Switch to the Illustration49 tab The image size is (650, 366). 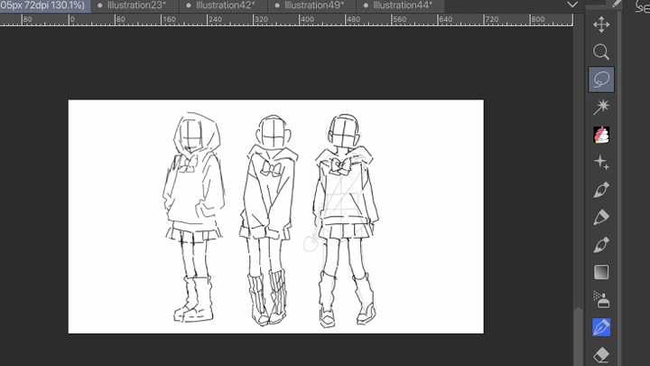(x=312, y=5)
